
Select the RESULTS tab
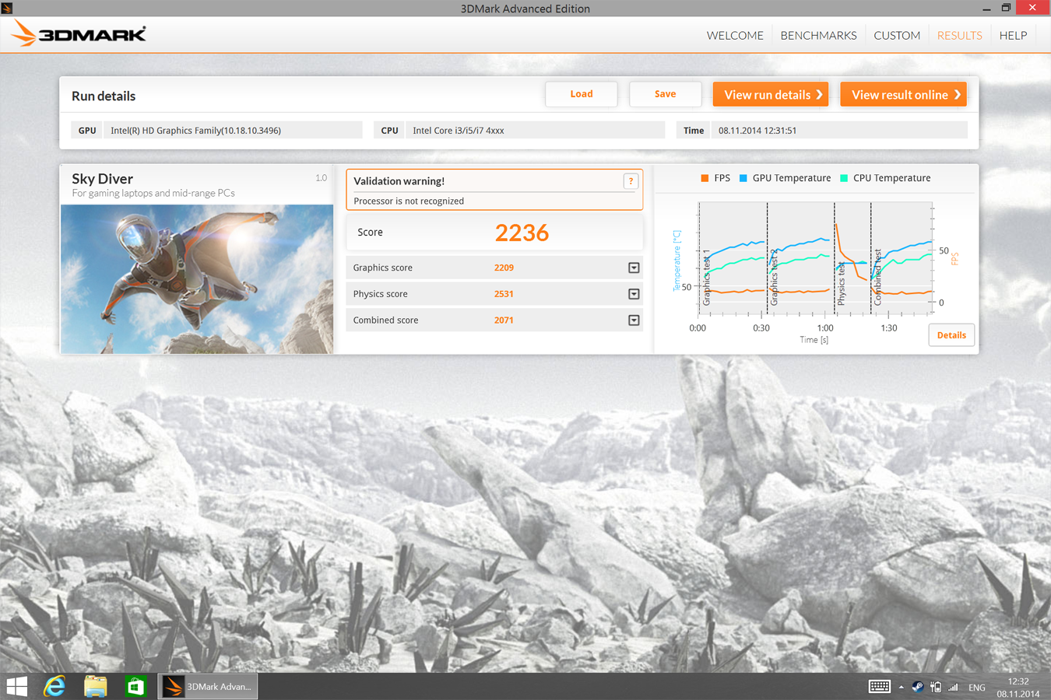tap(959, 36)
